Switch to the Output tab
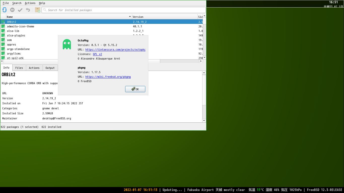This screenshot has width=344, height=193. coord(50,68)
